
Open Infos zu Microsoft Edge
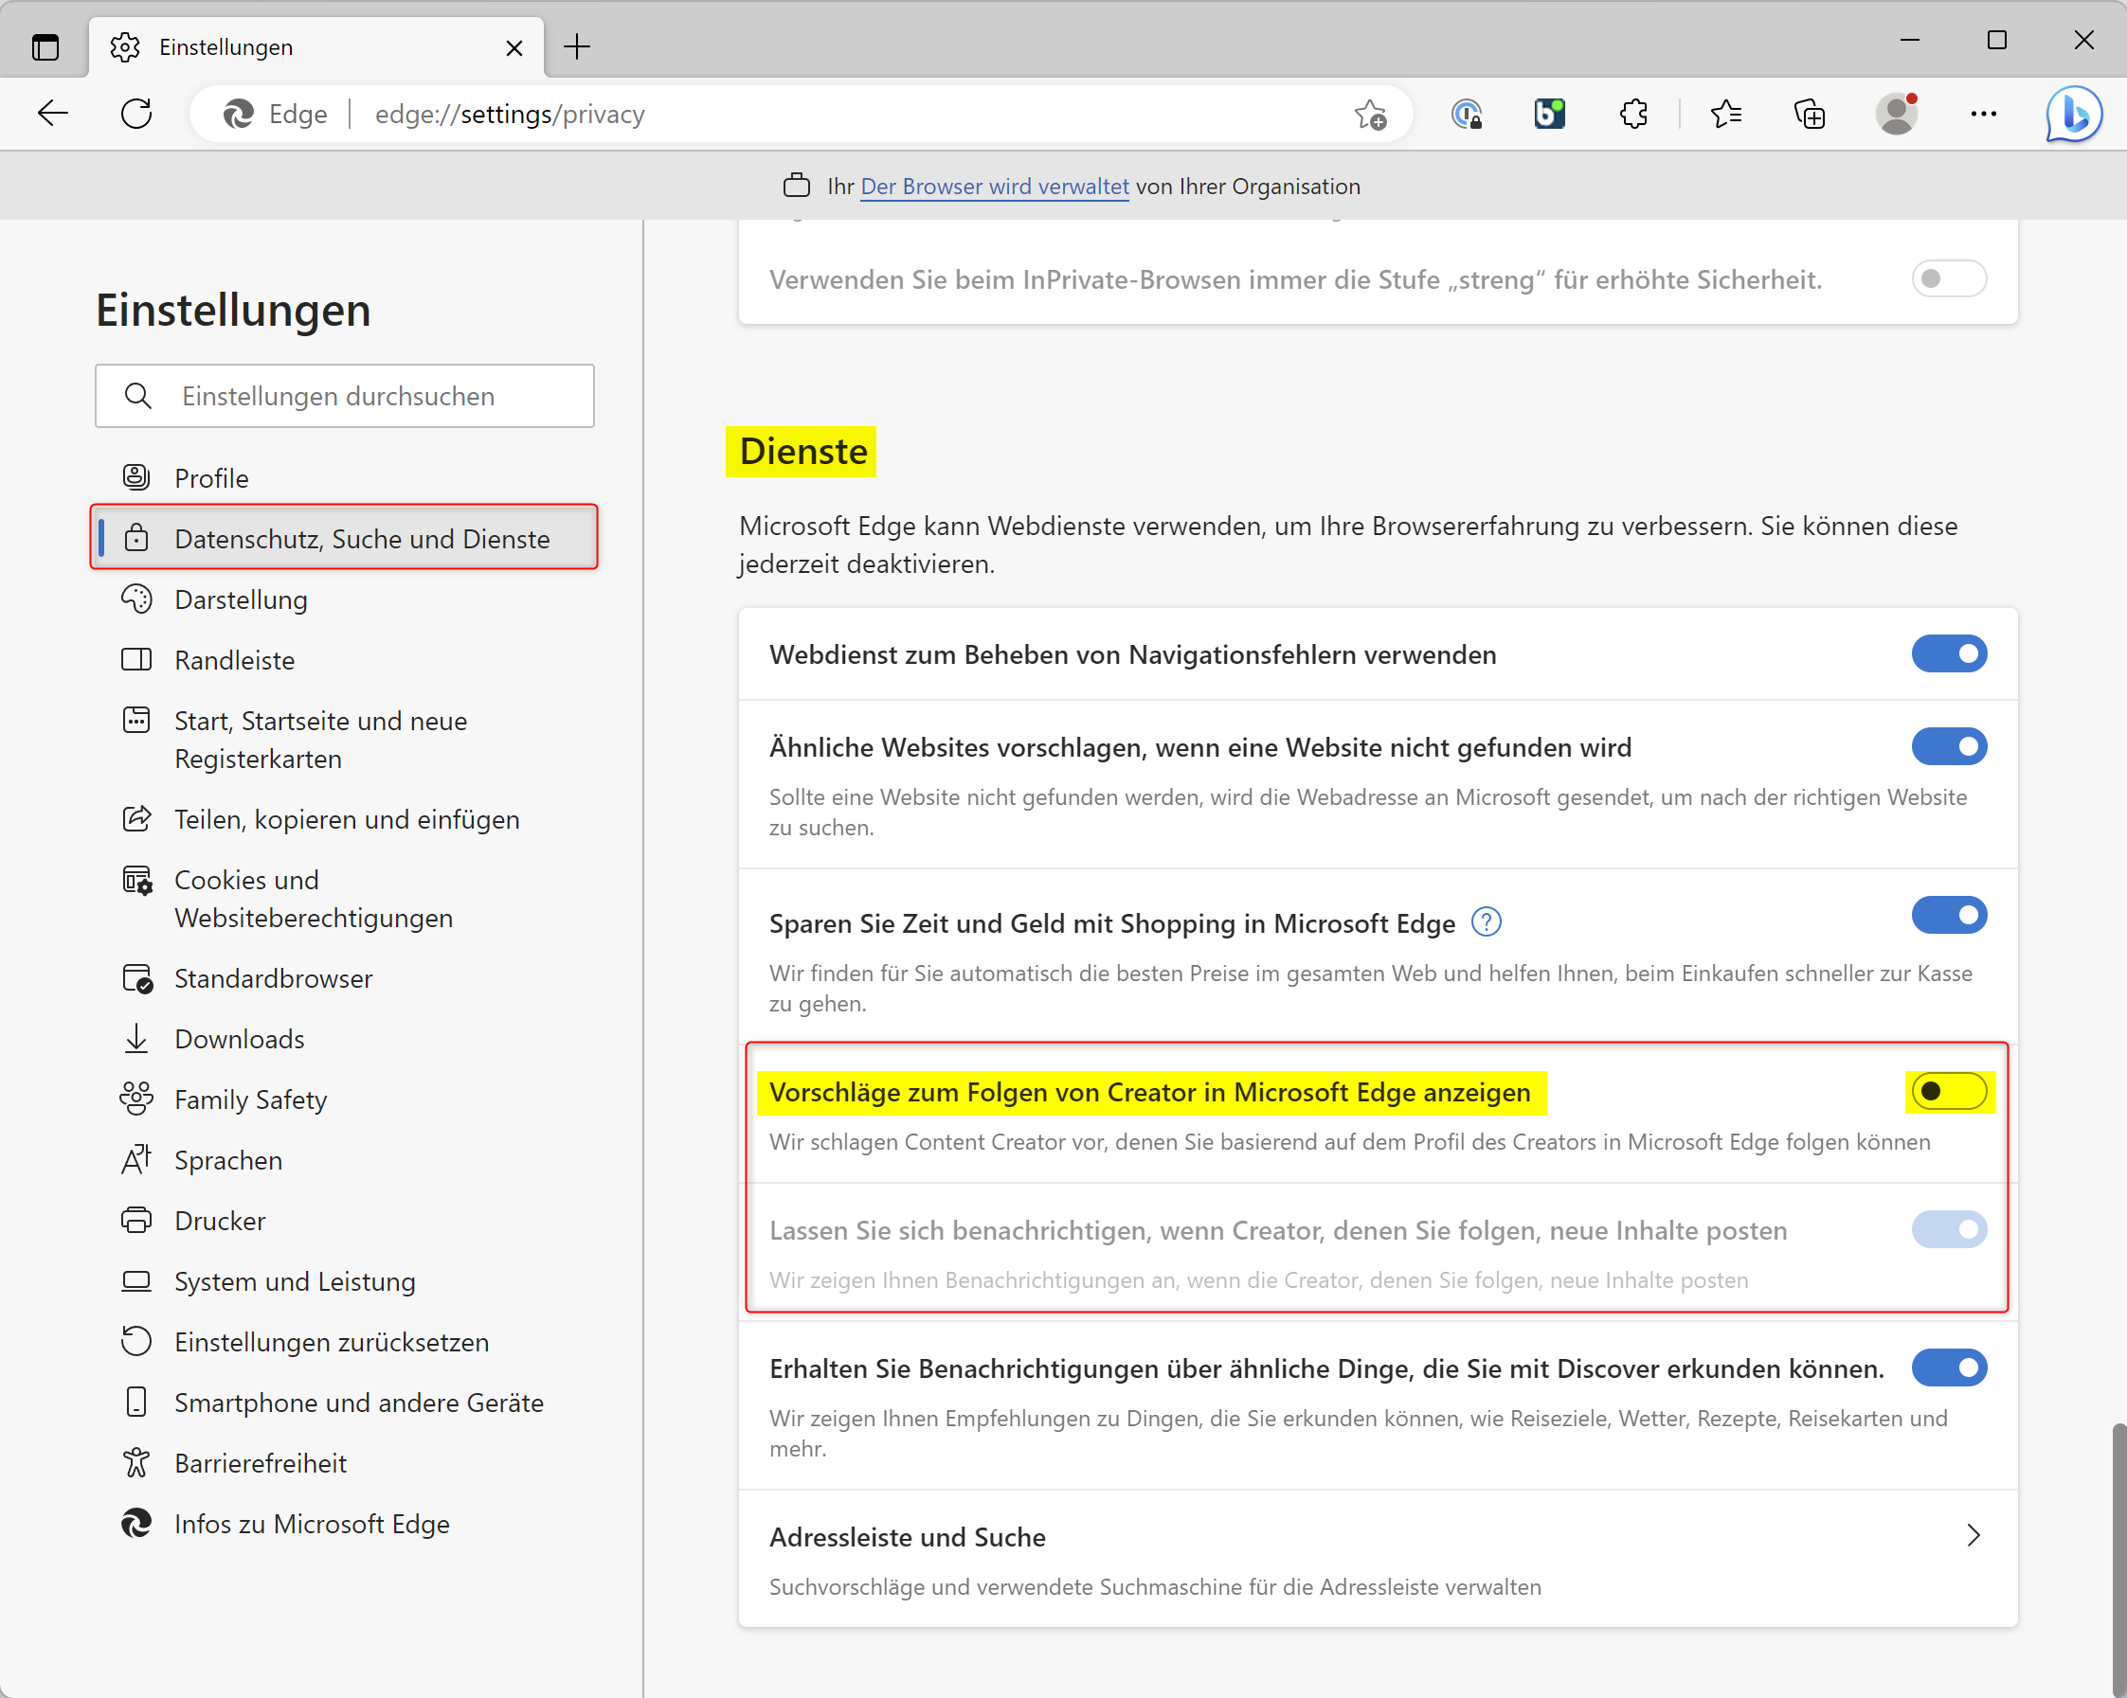tap(344, 1524)
